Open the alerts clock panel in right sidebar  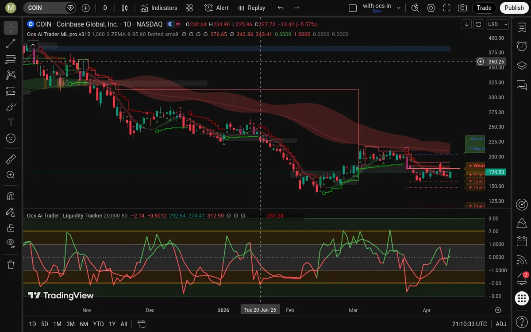(522, 46)
